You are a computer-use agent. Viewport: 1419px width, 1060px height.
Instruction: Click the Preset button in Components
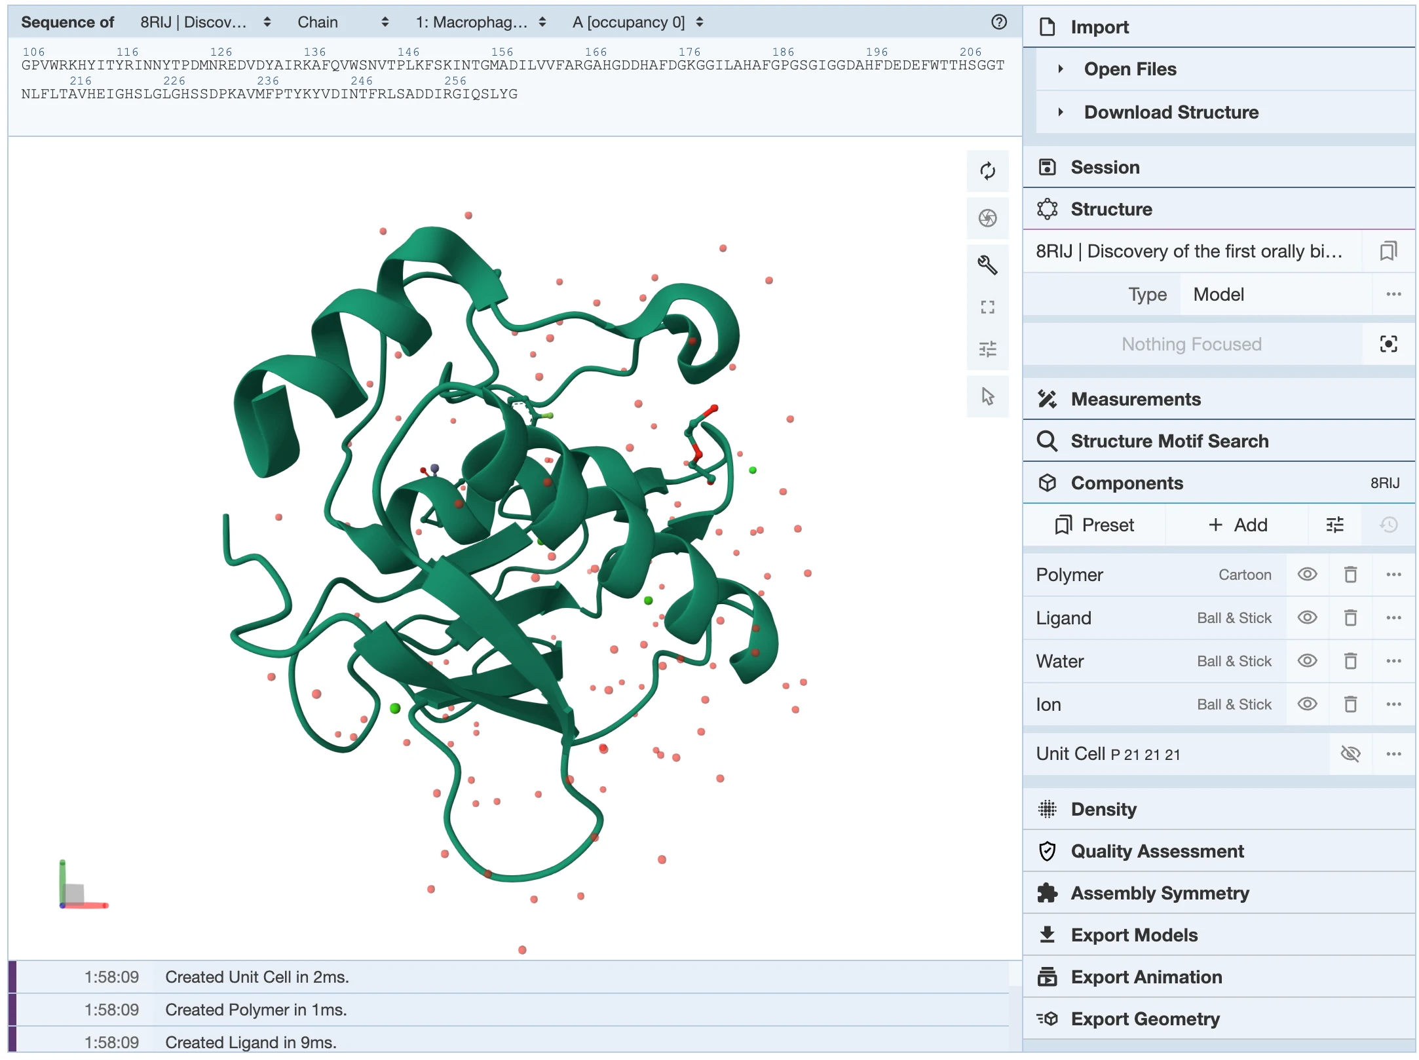point(1095,525)
